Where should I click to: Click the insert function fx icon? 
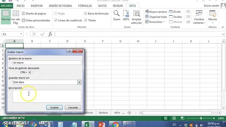(50, 34)
